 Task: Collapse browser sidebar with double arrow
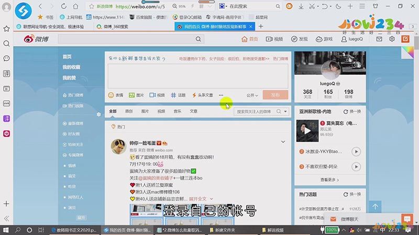[x=6, y=218]
